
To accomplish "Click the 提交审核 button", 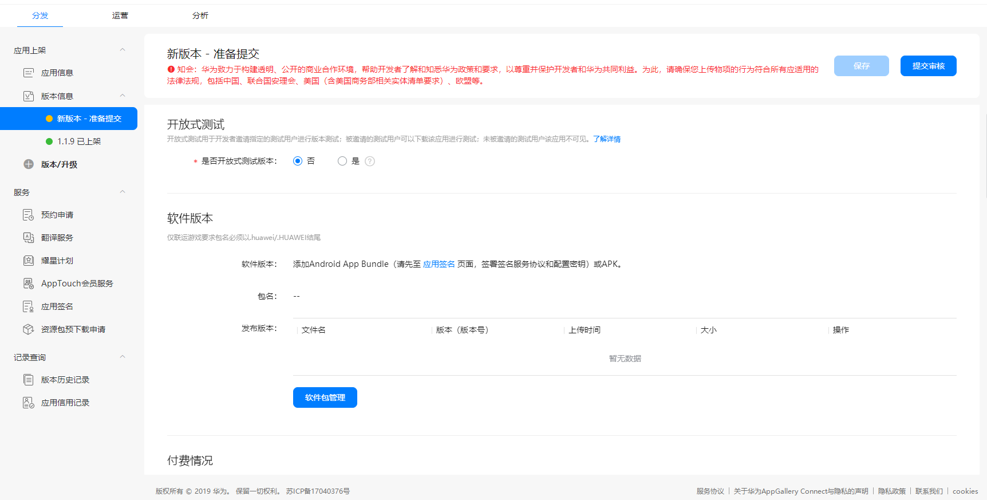I will point(929,66).
